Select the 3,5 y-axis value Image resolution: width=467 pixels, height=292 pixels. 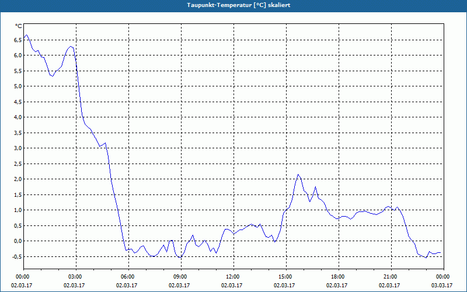pyautogui.click(x=18, y=133)
